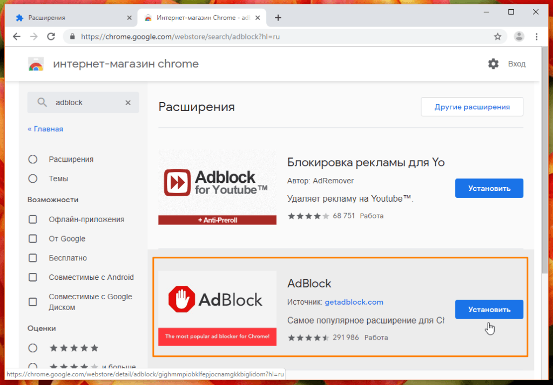
Task: Click the Вход sign-in link
Action: 517,64
